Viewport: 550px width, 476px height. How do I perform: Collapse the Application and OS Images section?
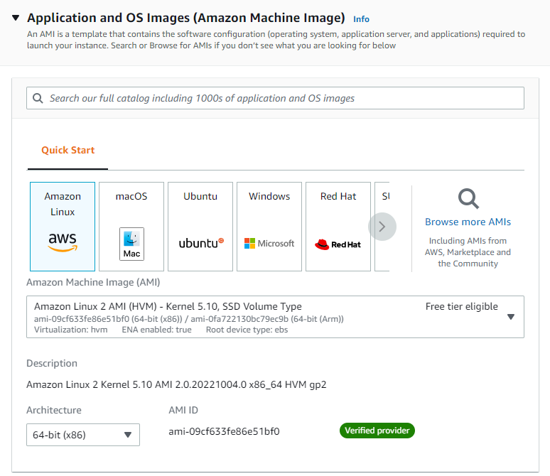[x=16, y=18]
